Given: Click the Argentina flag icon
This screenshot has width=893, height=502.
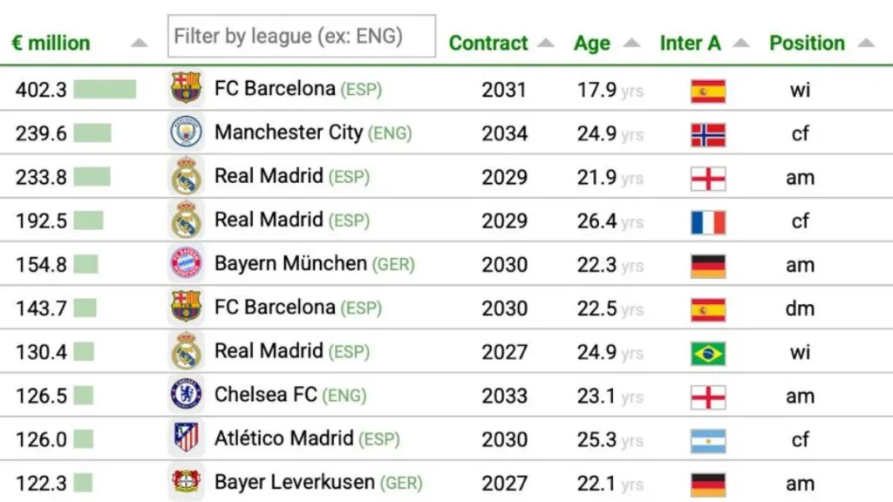Looking at the screenshot, I should (708, 441).
